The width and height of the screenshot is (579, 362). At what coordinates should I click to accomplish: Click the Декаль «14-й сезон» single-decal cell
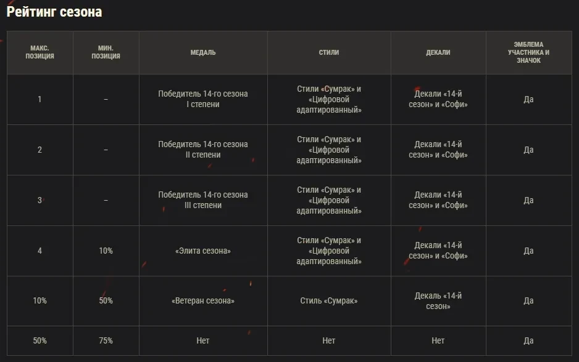point(438,301)
